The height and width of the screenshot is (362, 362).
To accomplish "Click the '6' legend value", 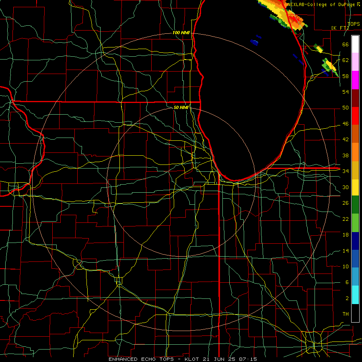I will click(x=347, y=282).
